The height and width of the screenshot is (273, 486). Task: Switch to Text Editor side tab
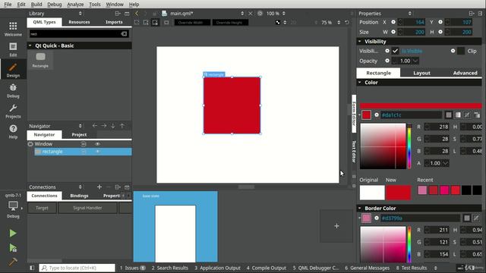[354, 152]
